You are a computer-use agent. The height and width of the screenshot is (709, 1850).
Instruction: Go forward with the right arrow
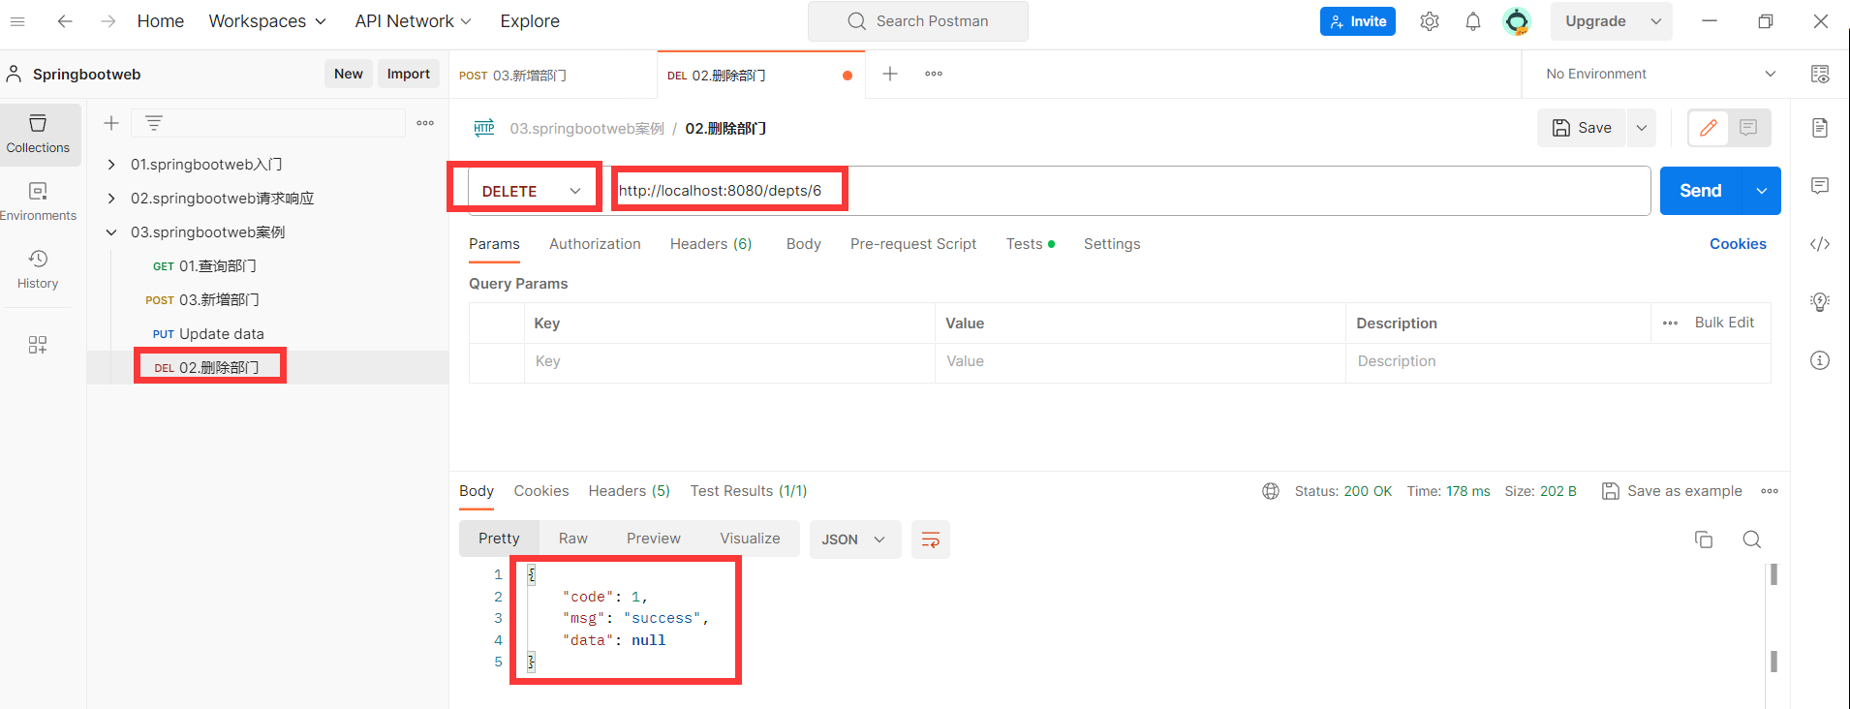tap(108, 21)
